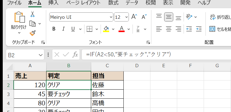The image size is (231, 112).
Task: Open the ページ レイアウト tab
Action: coord(83,3)
